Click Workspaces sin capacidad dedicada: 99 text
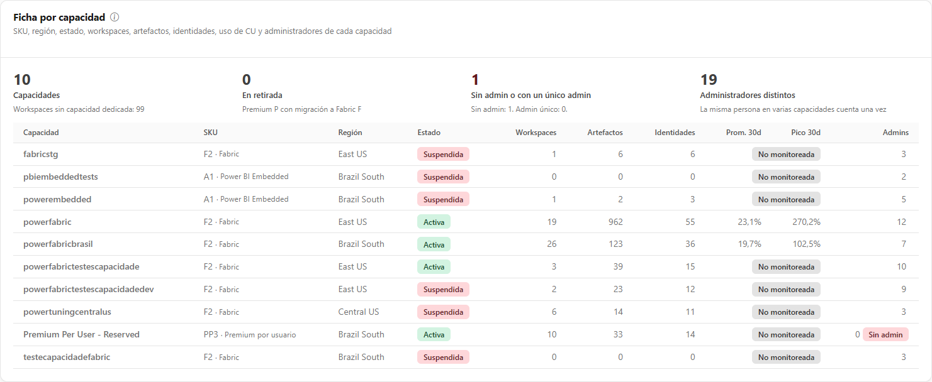This screenshot has height=382, width=932. pos(79,109)
